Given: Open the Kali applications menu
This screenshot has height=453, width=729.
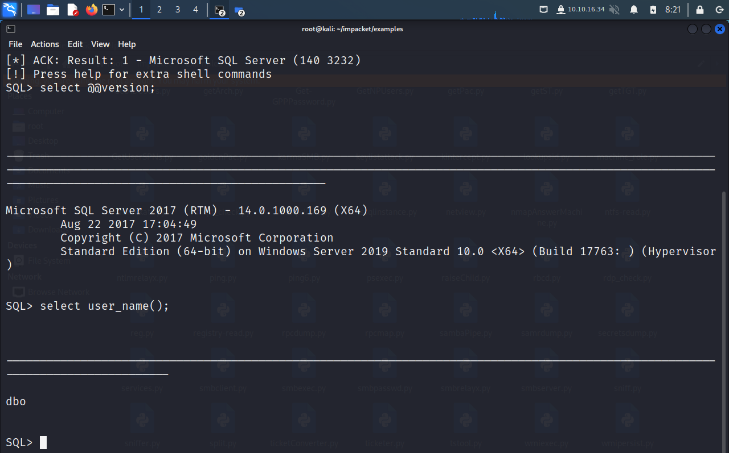Looking at the screenshot, I should point(10,9).
